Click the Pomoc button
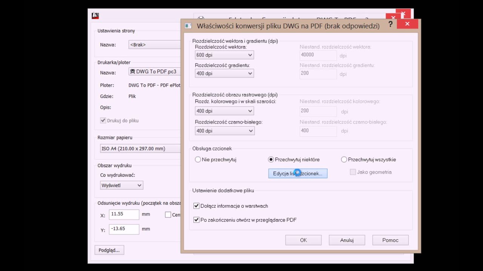The width and height of the screenshot is (483, 271). pos(390,240)
